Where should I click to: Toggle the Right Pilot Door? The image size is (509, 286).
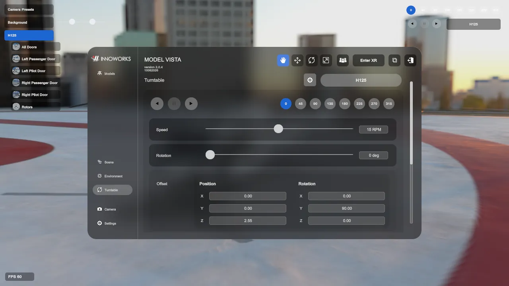pos(36,95)
